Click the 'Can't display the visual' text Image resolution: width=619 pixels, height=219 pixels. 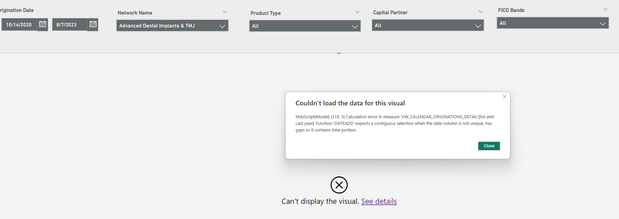coord(320,201)
